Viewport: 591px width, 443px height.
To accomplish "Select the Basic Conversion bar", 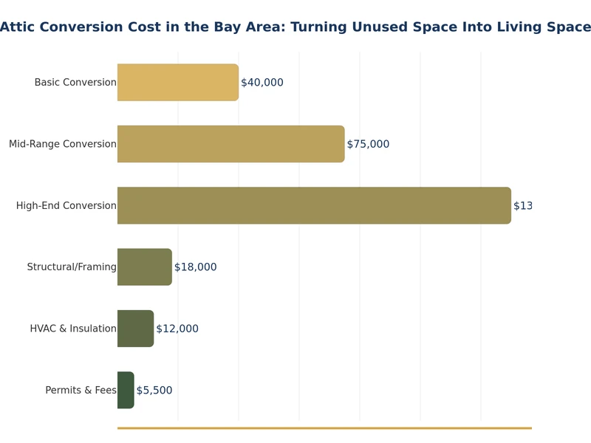I will point(177,83).
